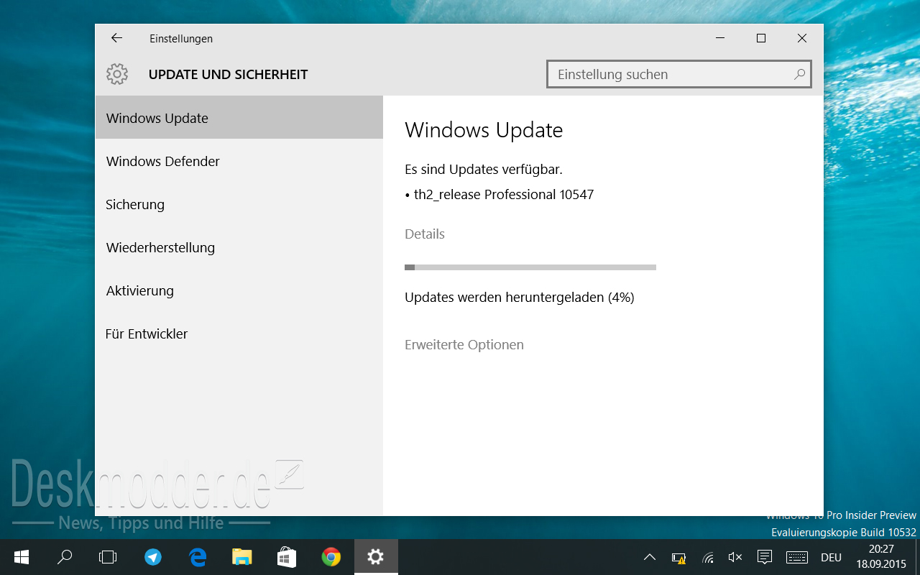Click the Settings gear taskbar button
Image resolution: width=920 pixels, height=575 pixels.
click(376, 557)
